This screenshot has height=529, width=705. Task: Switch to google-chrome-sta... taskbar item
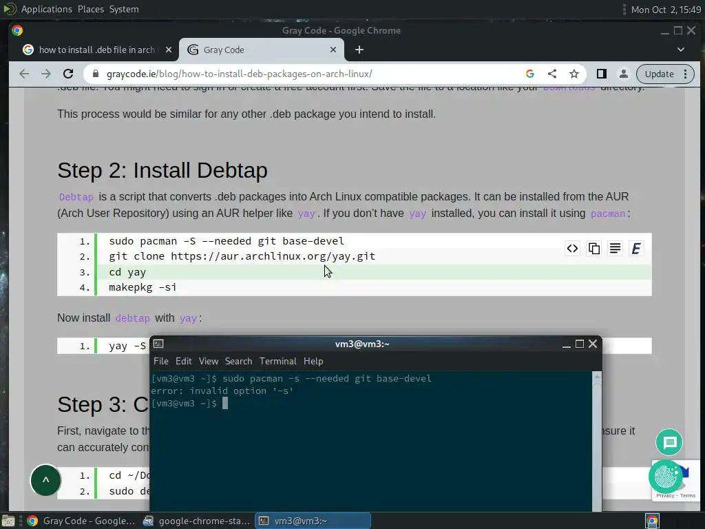click(x=196, y=521)
